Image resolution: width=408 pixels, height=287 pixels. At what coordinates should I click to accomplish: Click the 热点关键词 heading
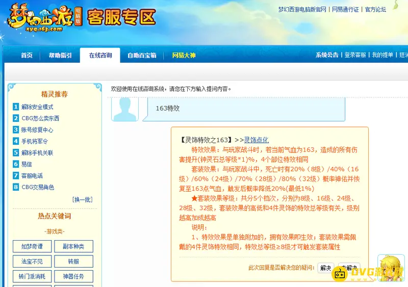[55, 216]
